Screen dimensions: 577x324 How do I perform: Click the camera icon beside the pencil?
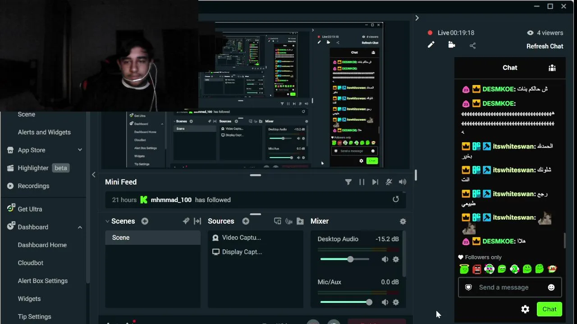(452, 45)
